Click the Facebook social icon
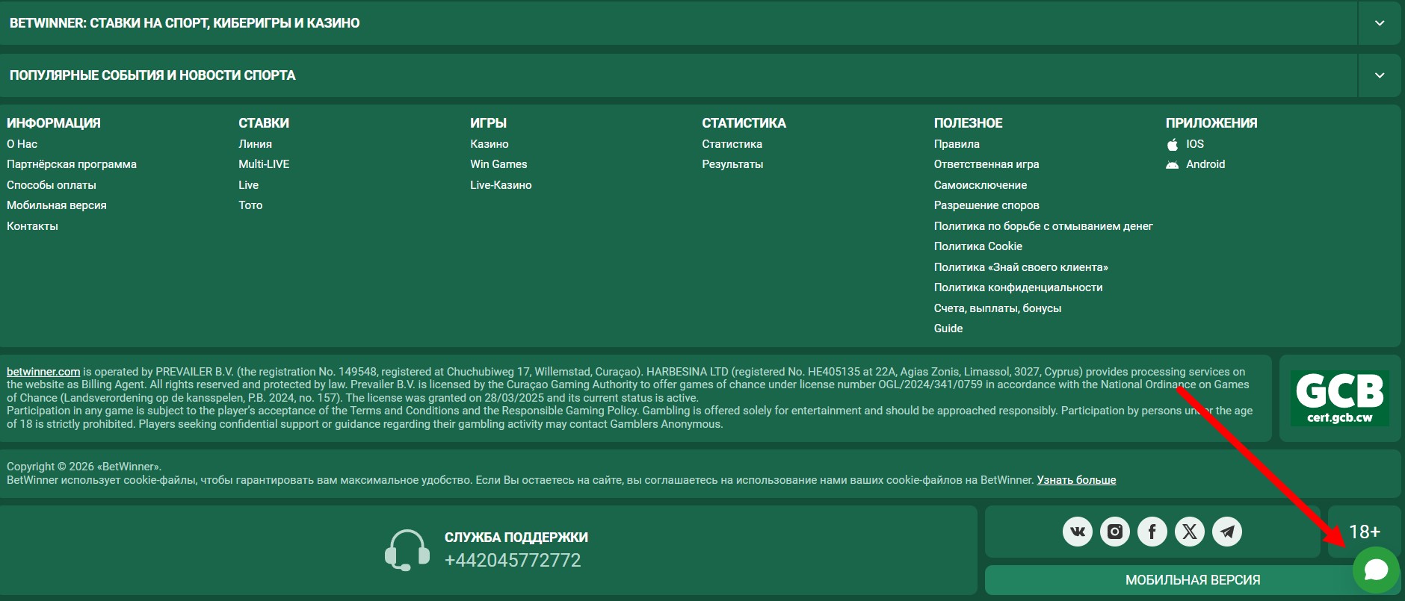The height and width of the screenshot is (601, 1405). tap(1152, 532)
